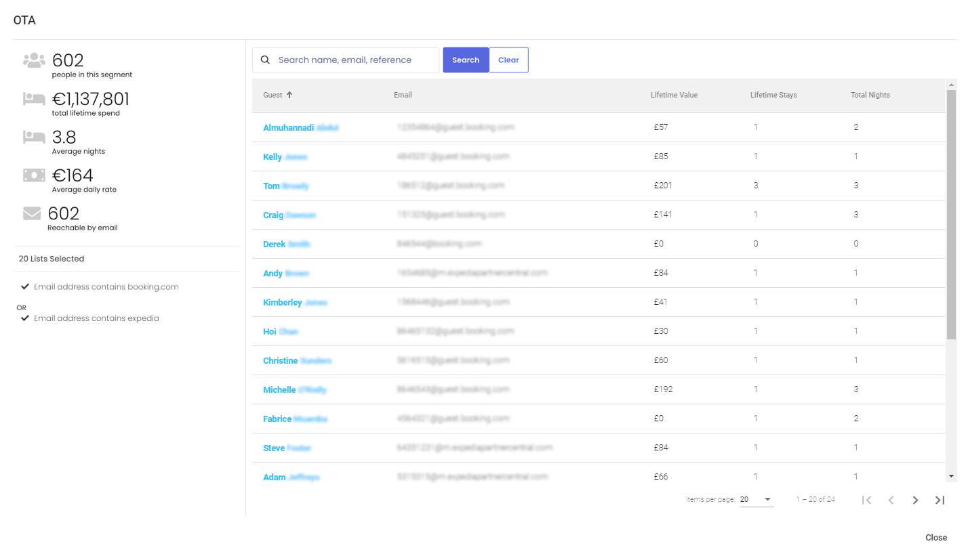
Task: Expand the 20 Lists Selected section
Action: [x=52, y=259]
